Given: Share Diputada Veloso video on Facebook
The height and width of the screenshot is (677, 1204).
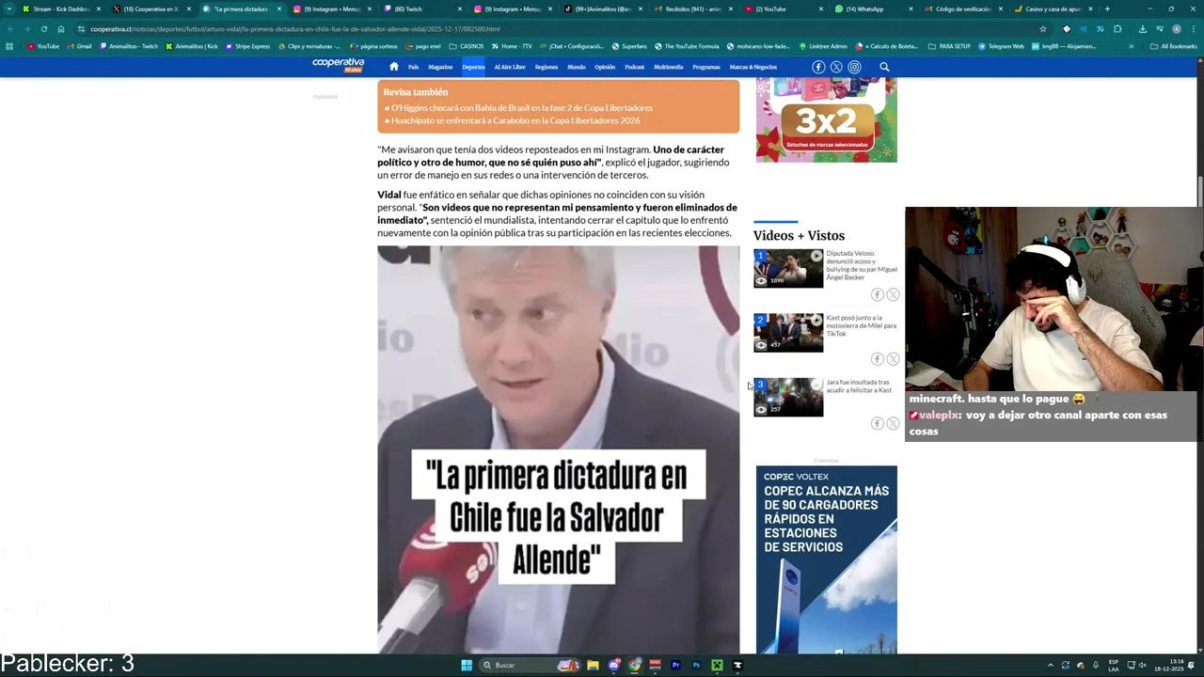Looking at the screenshot, I should tap(877, 295).
